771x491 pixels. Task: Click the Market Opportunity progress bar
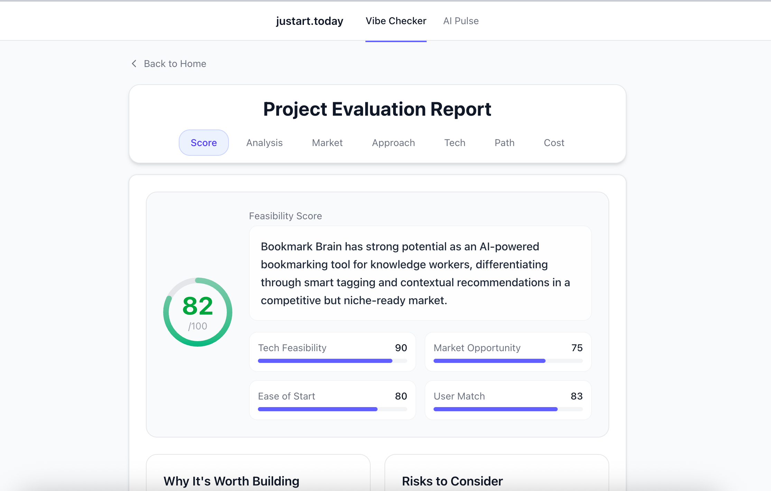(x=508, y=361)
